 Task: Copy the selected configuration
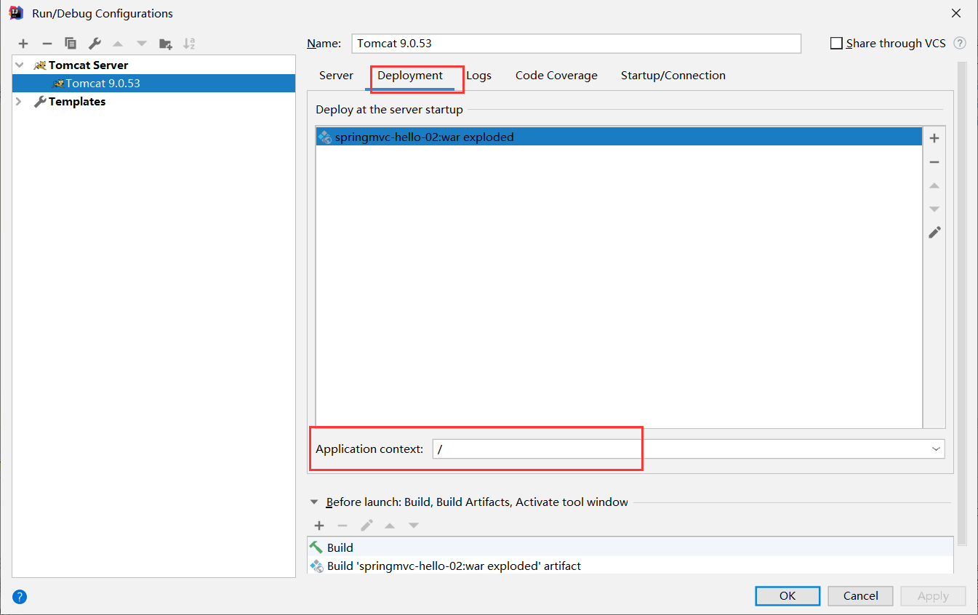(x=71, y=44)
